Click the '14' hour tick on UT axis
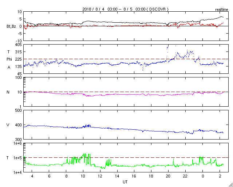The height and width of the screenshot is (187, 233). coord(117,176)
